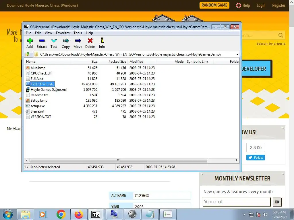This screenshot has height=220, width=294.
Task: Click the Action Center flag tray icon
Action: pos(258,215)
